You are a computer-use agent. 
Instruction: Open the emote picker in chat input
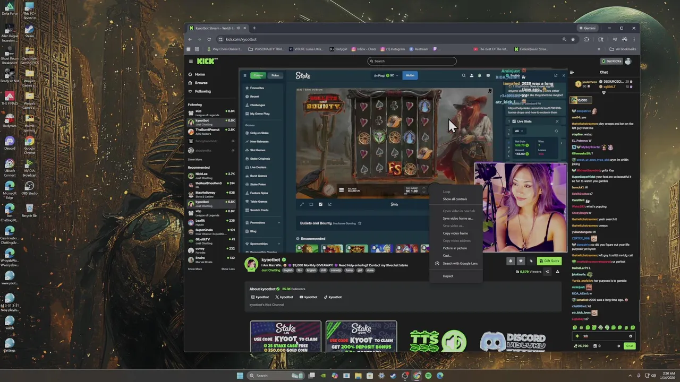[x=631, y=336]
